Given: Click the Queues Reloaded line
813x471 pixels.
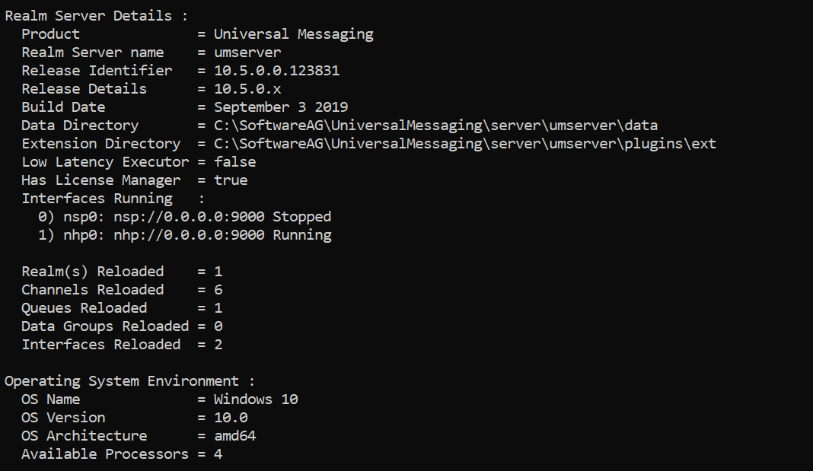Looking at the screenshot, I should tap(122, 307).
